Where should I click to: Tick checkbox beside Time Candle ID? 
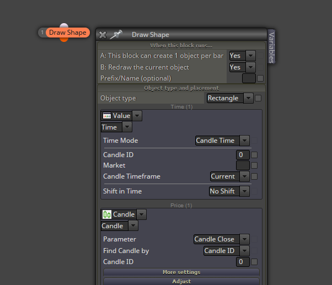tap(254, 155)
